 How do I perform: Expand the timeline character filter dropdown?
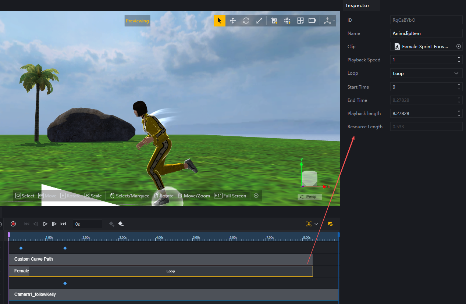pos(316,224)
